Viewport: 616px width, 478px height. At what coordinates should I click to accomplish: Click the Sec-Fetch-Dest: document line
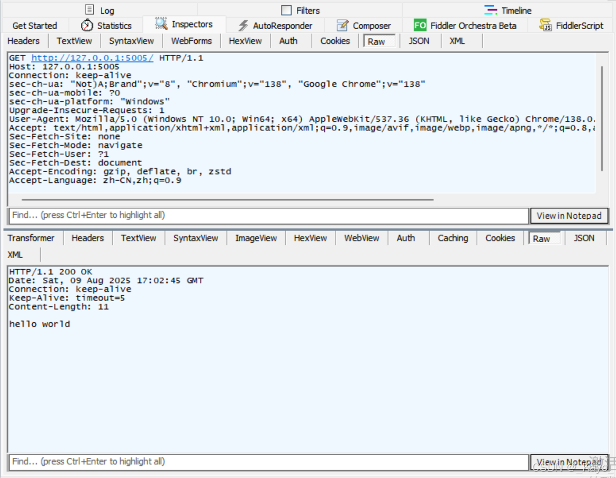click(x=76, y=163)
